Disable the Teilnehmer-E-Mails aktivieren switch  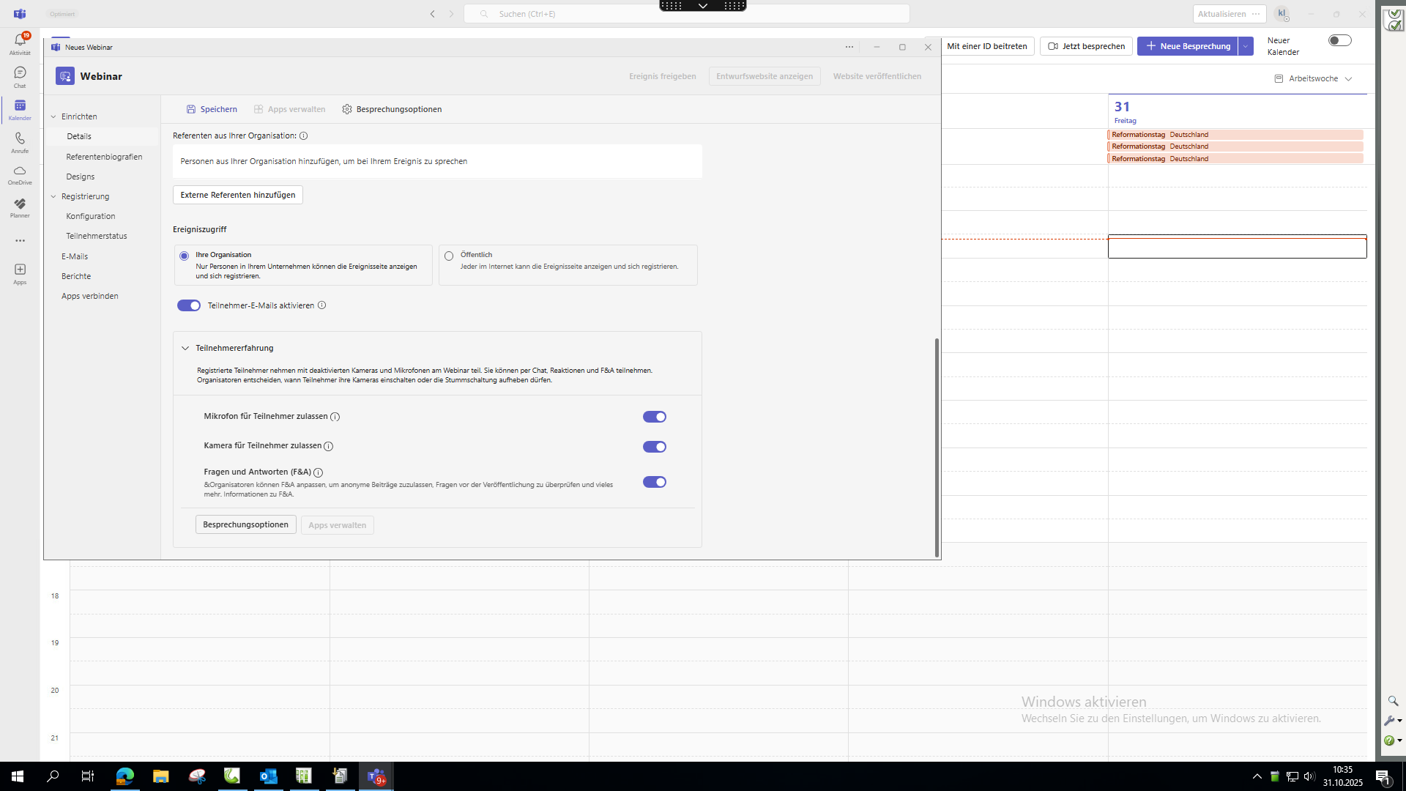(x=188, y=305)
